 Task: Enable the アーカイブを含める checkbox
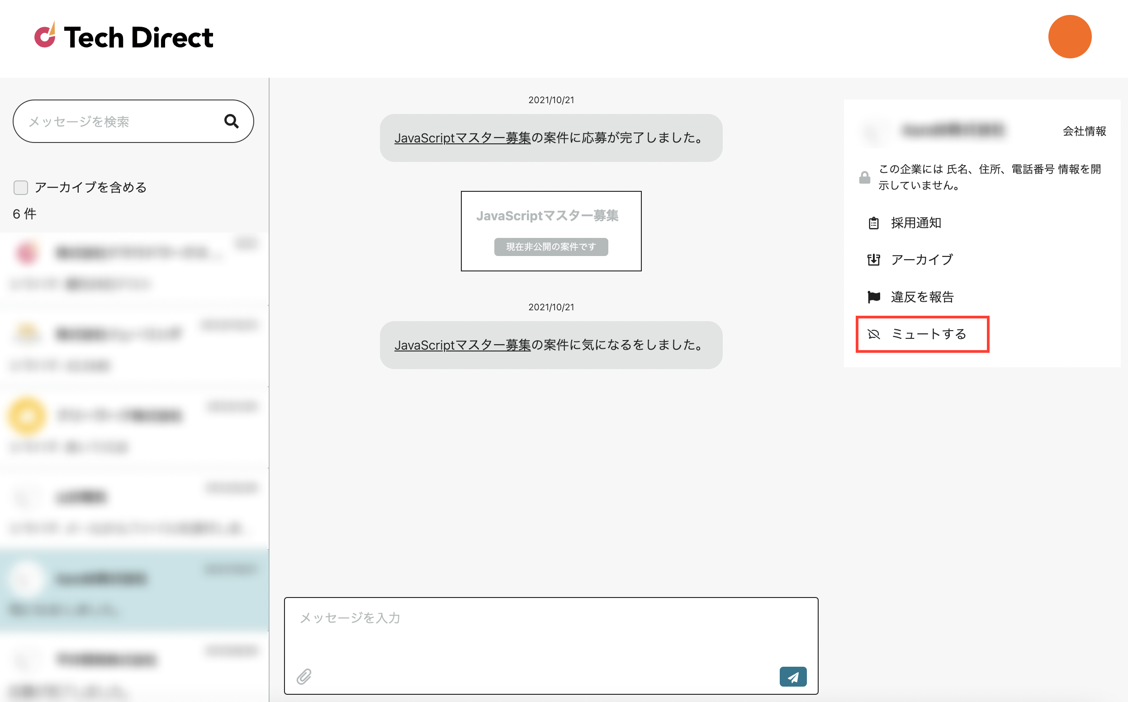coord(20,187)
